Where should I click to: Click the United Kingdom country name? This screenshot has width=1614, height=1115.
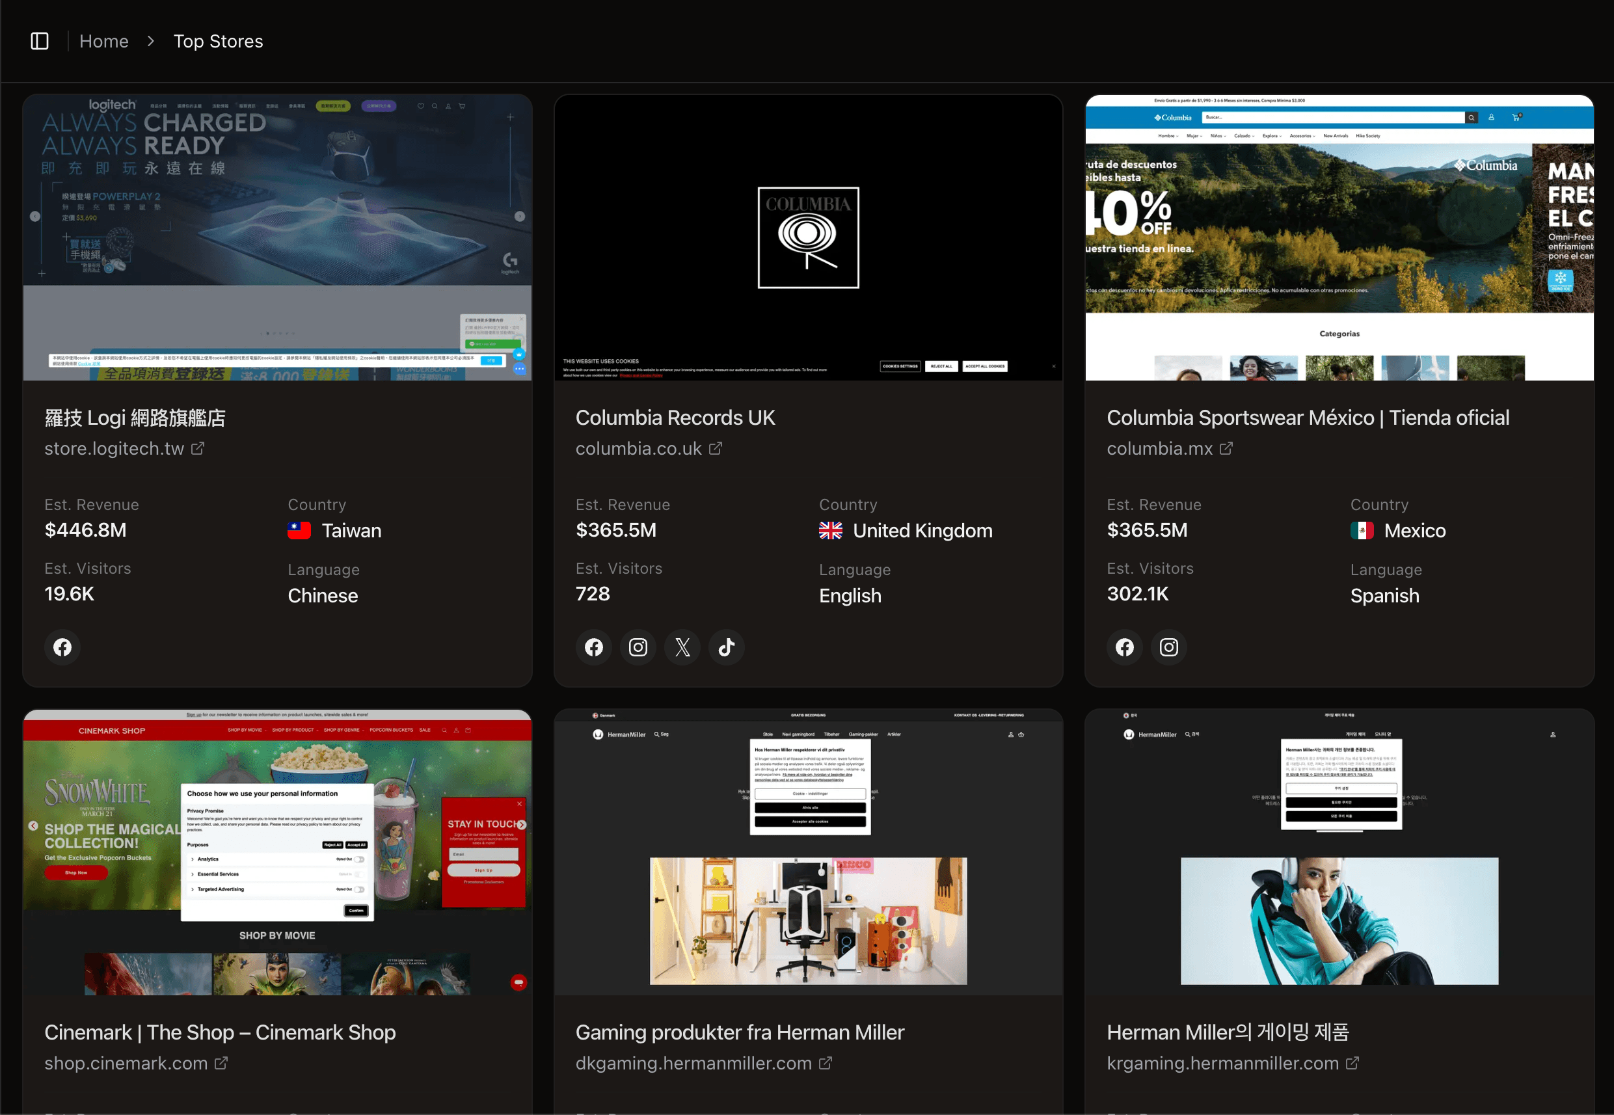(x=922, y=531)
